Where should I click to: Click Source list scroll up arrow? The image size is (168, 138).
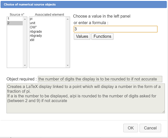(x=25, y=19)
